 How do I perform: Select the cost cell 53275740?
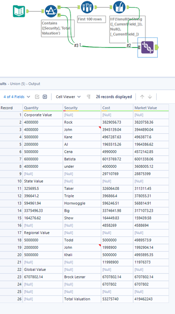[117, 299]
